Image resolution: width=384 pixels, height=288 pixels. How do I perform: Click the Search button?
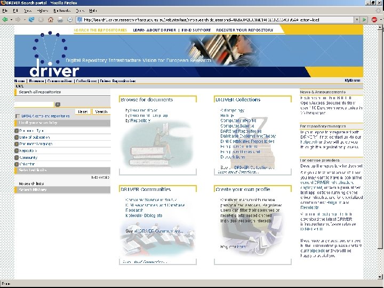pyautogui.click(x=101, y=111)
